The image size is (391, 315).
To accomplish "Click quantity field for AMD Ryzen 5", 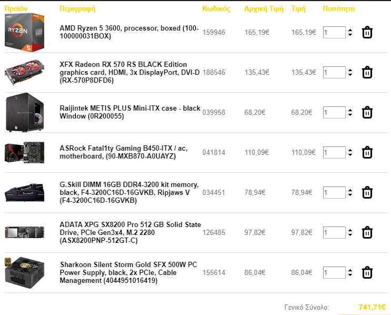I will [334, 33].
